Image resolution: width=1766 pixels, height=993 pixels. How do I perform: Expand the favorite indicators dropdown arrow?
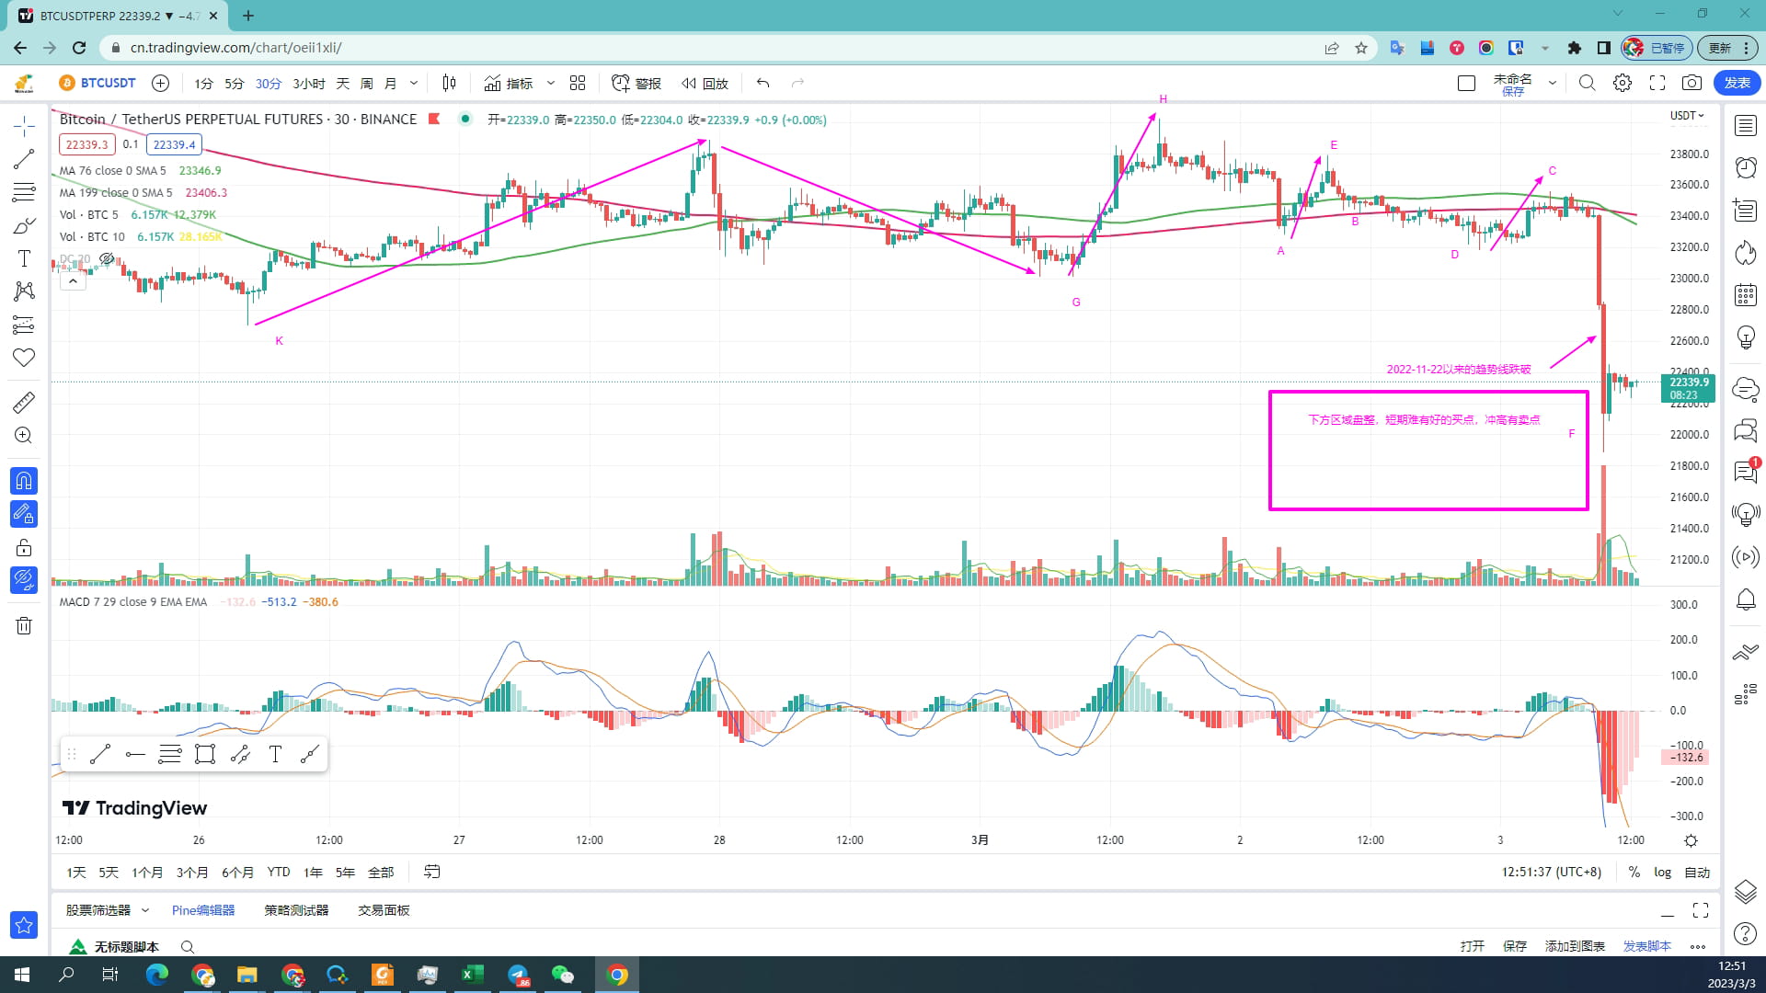point(551,83)
